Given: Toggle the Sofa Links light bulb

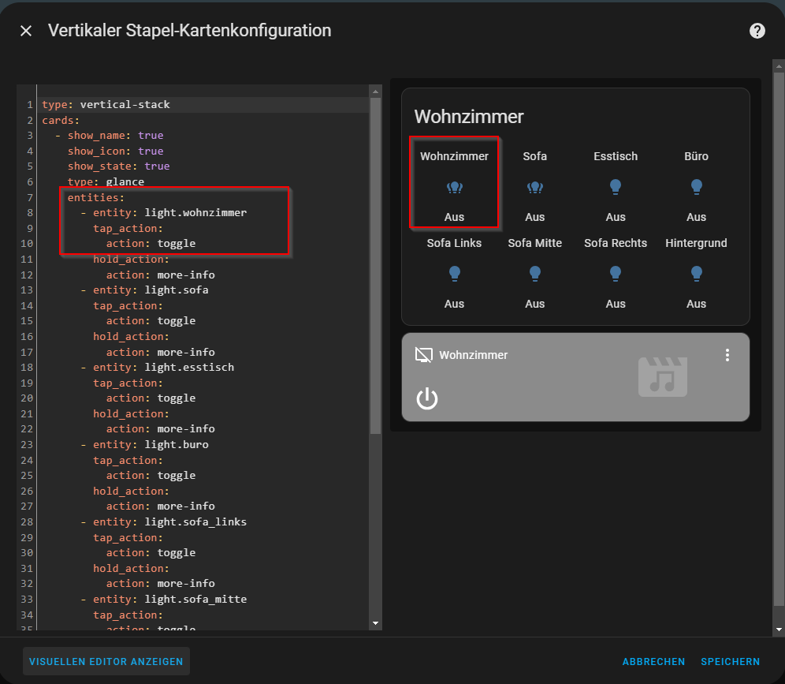Looking at the screenshot, I should (454, 274).
